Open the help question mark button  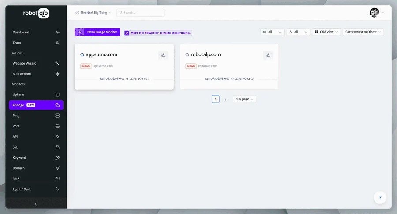point(380,198)
